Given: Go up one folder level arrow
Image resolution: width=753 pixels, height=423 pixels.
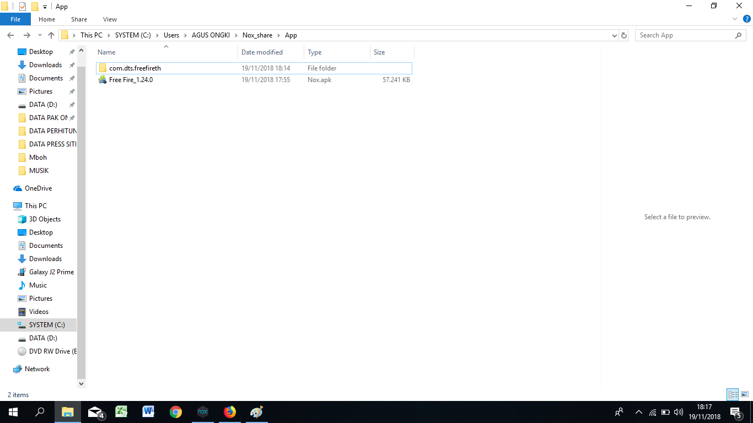Looking at the screenshot, I should (x=51, y=35).
